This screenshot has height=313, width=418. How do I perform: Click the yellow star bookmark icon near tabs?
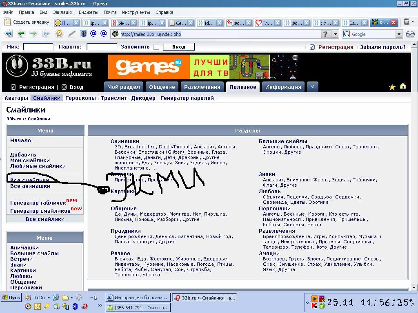(x=392, y=87)
